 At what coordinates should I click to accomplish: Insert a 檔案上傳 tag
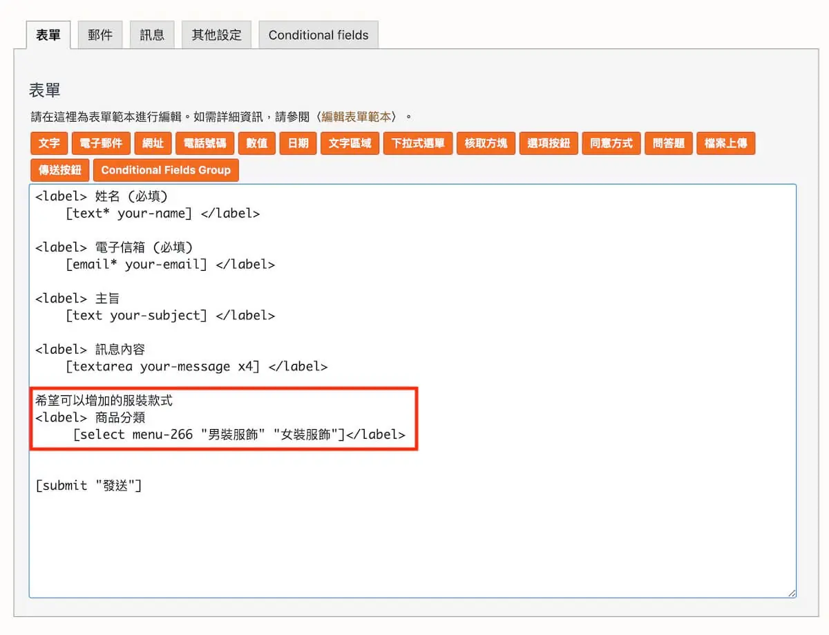click(726, 144)
